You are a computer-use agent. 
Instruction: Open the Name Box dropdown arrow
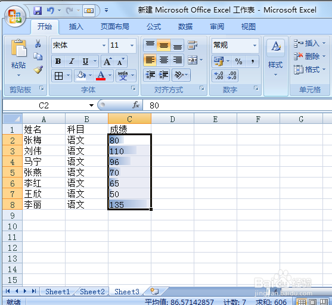click(x=91, y=105)
